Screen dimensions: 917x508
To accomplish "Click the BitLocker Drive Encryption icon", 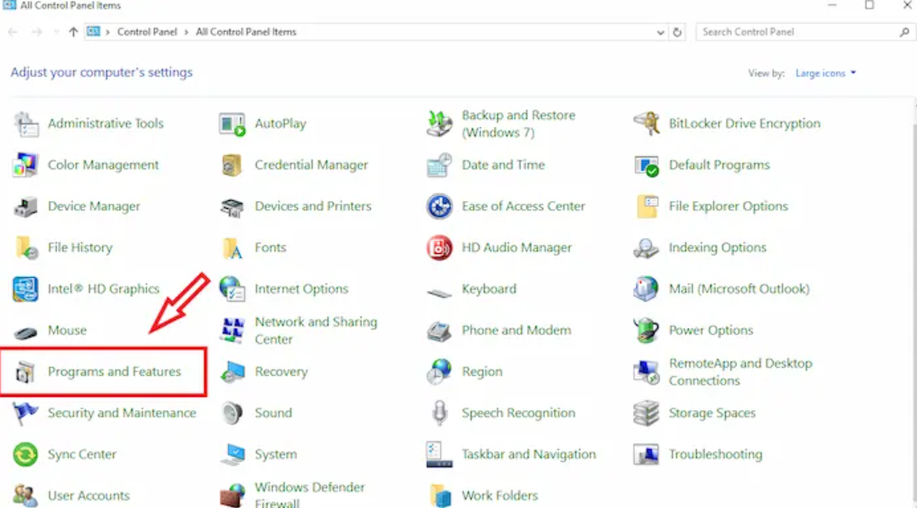I will click(646, 123).
